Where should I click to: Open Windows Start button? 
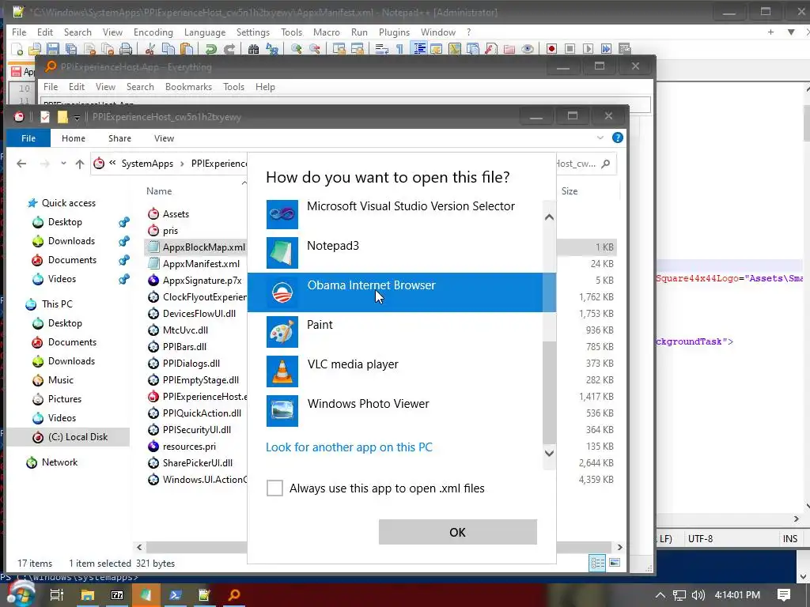tap(20, 594)
